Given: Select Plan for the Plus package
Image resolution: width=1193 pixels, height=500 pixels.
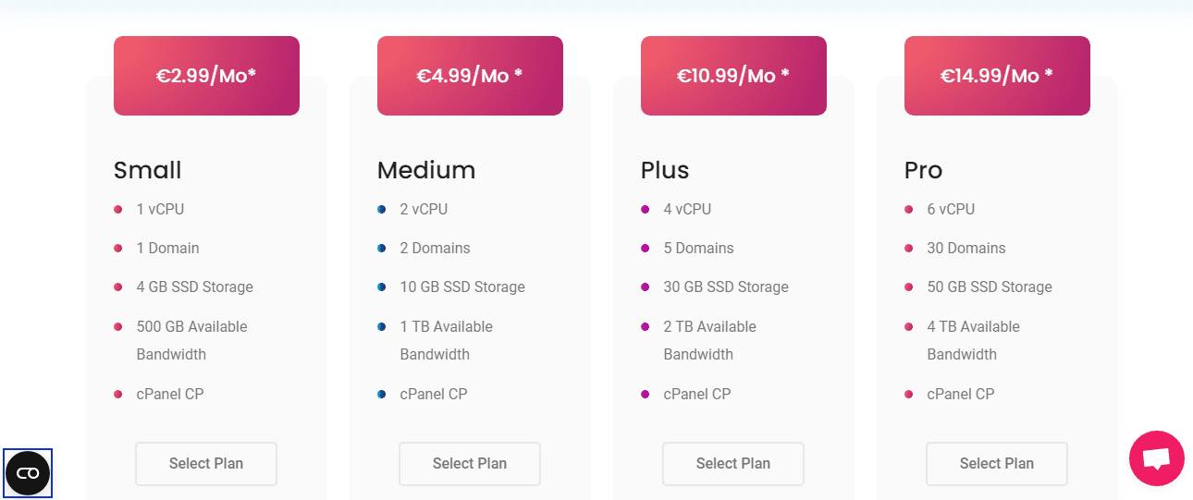Looking at the screenshot, I should (733, 464).
